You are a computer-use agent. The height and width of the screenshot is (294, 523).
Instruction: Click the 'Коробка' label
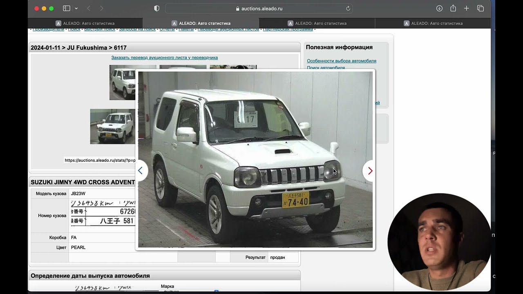(x=57, y=238)
